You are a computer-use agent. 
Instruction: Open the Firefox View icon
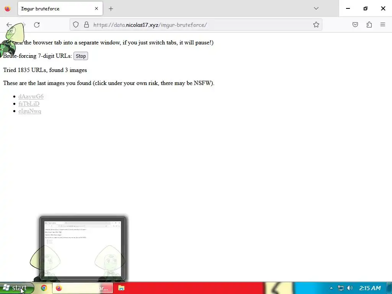[x=8, y=9]
